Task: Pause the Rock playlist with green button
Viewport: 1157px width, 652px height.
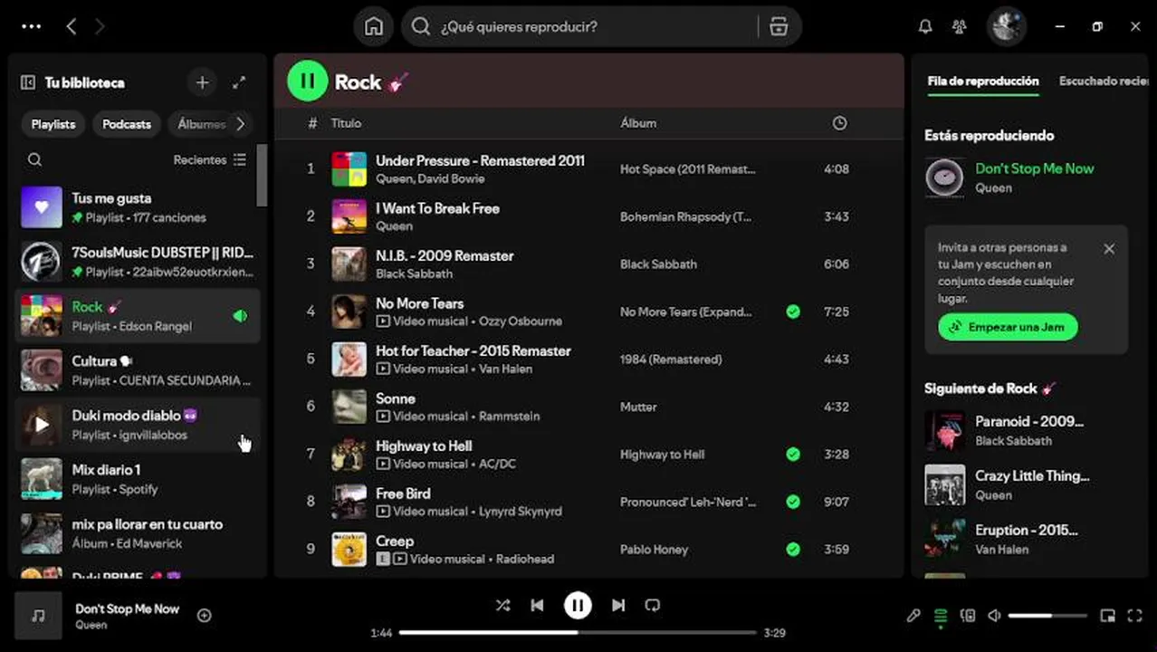Action: [x=307, y=81]
